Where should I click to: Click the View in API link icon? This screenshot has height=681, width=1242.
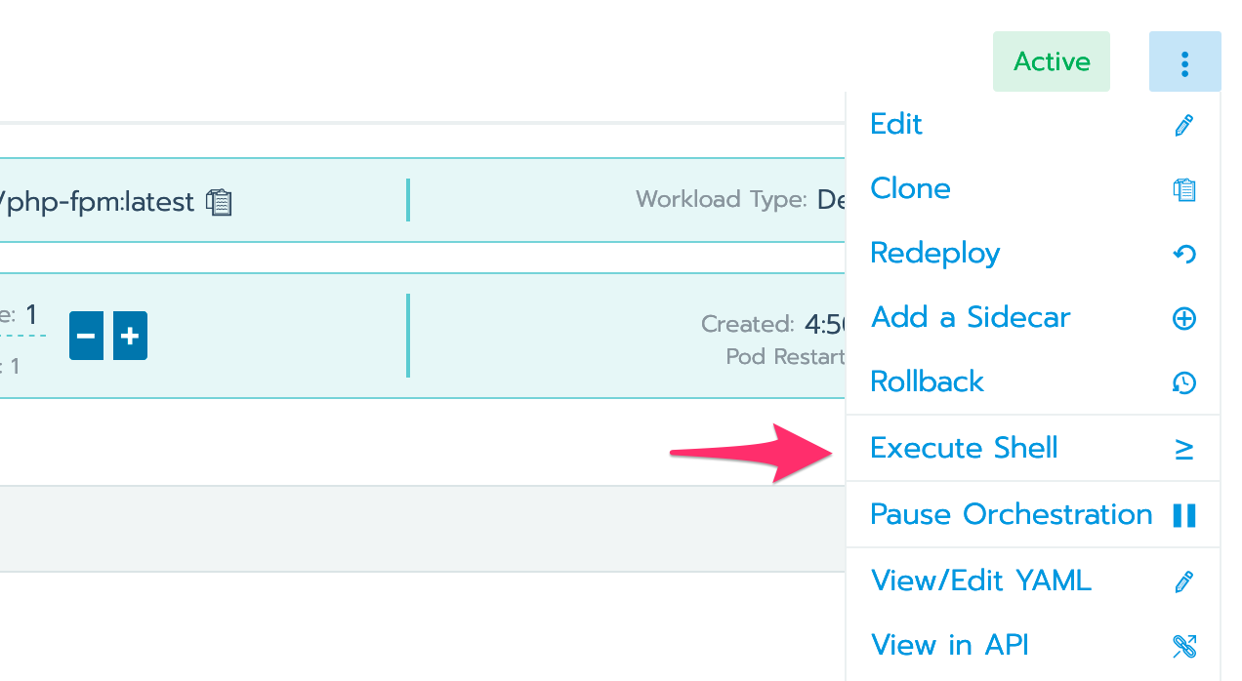[1183, 646]
